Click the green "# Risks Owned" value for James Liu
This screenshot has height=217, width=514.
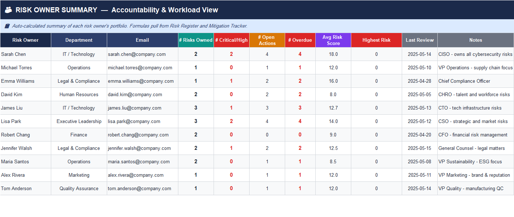(x=195, y=108)
